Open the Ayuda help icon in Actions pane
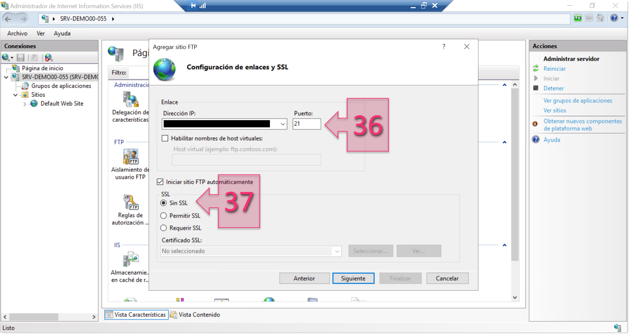This screenshot has height=335, width=630. 536,139
